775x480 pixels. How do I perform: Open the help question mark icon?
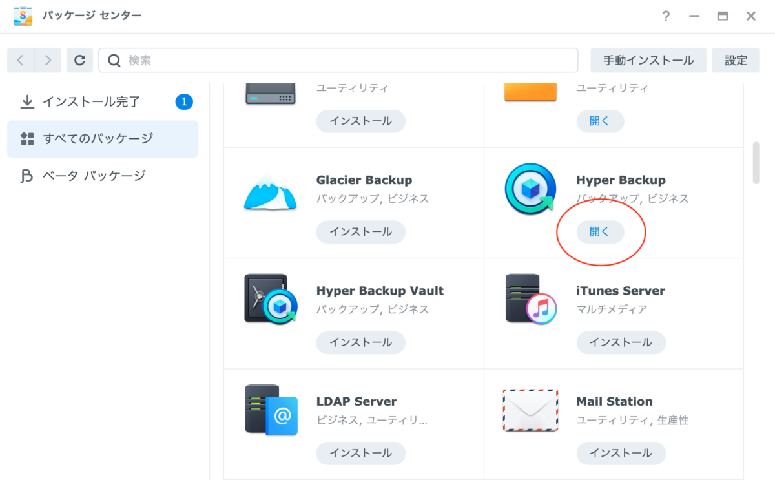tap(666, 16)
